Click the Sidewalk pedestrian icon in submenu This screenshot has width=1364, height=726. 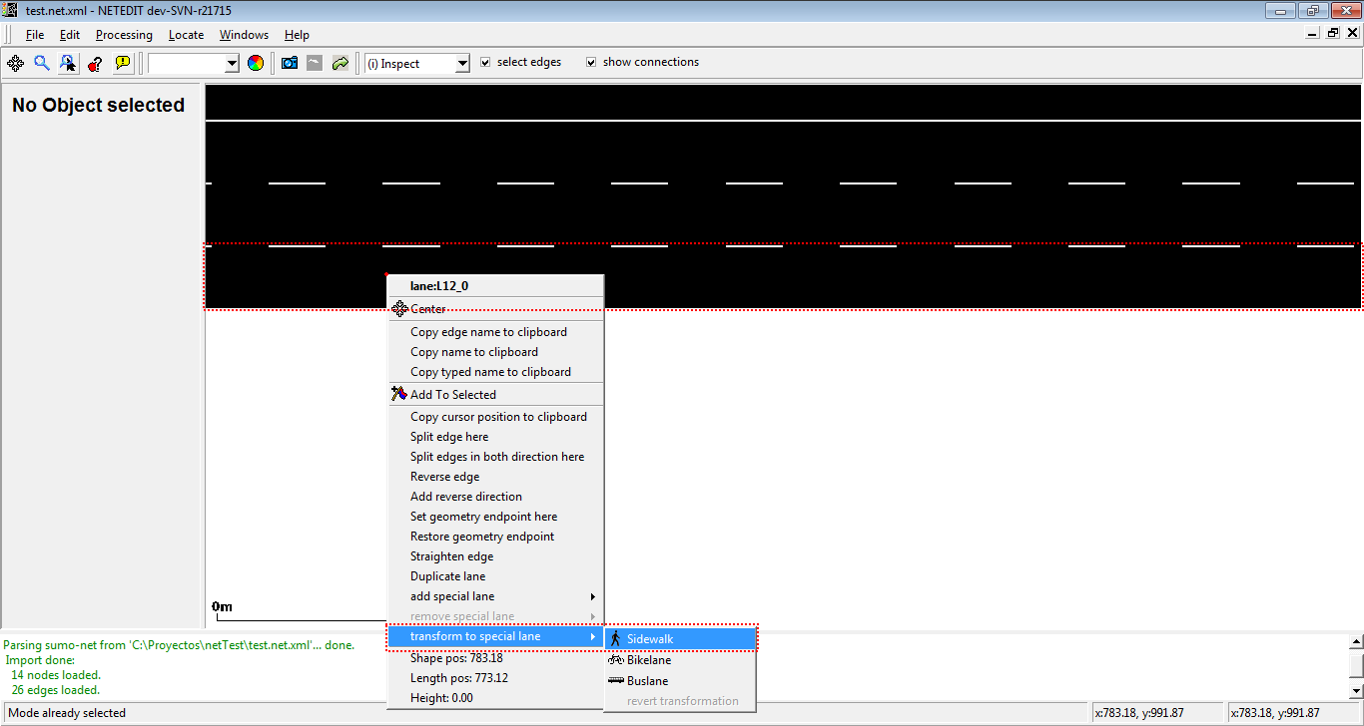point(616,639)
